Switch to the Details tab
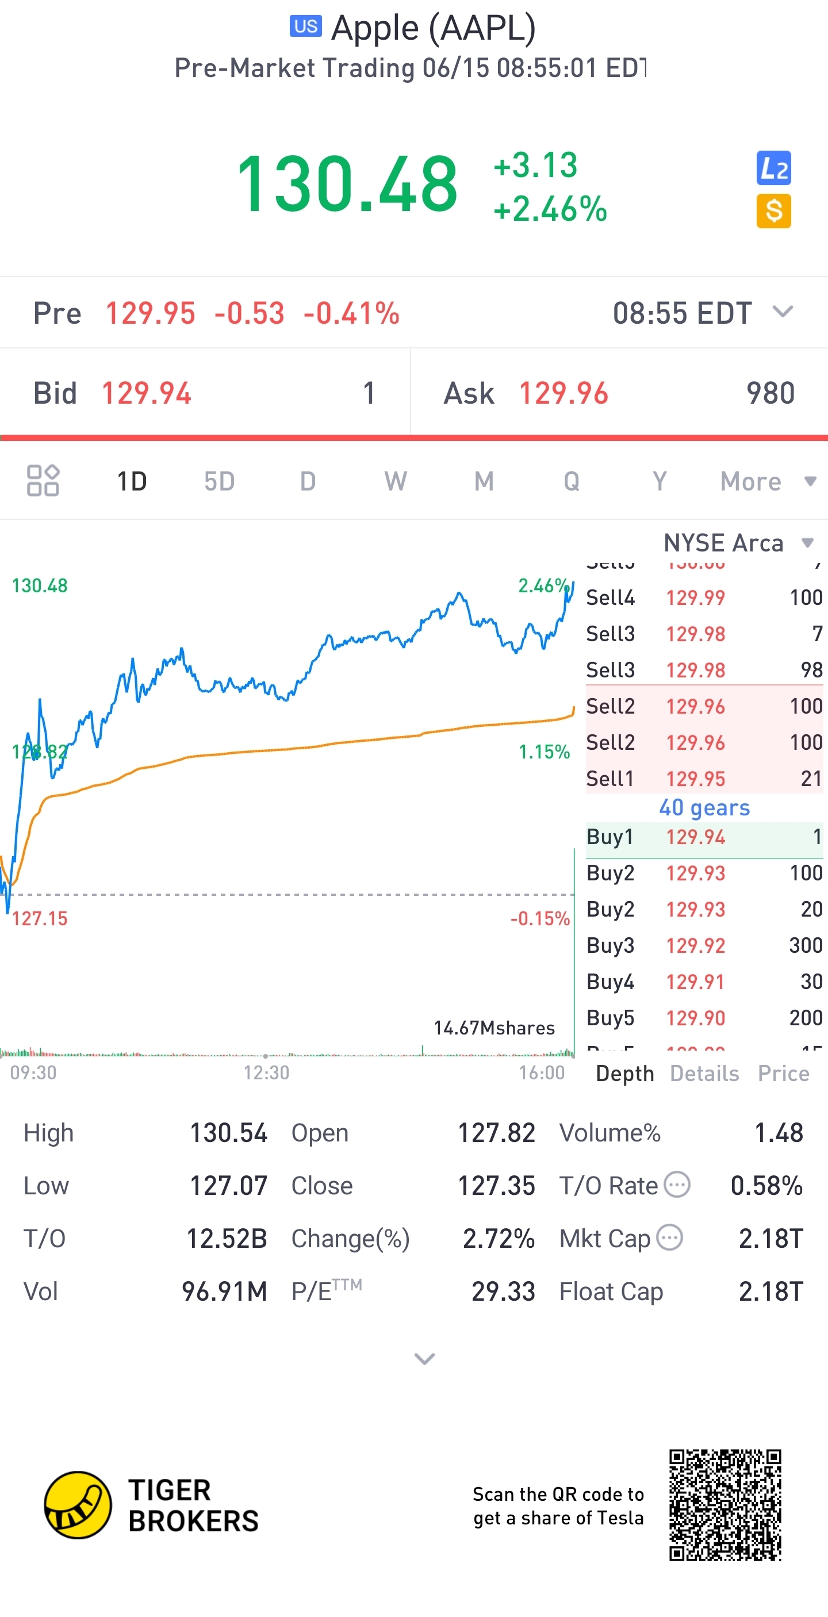828x1617 pixels. [x=704, y=1074]
